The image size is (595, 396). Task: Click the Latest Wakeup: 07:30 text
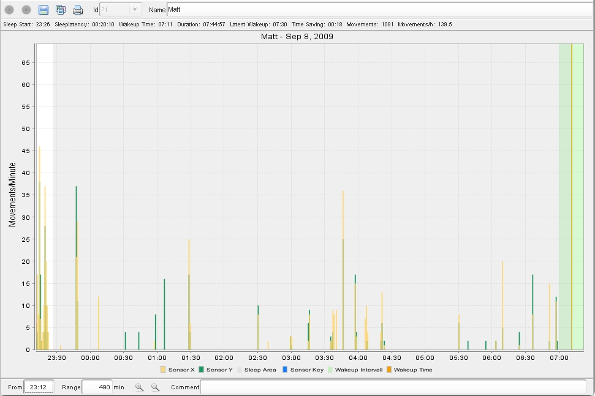click(259, 24)
